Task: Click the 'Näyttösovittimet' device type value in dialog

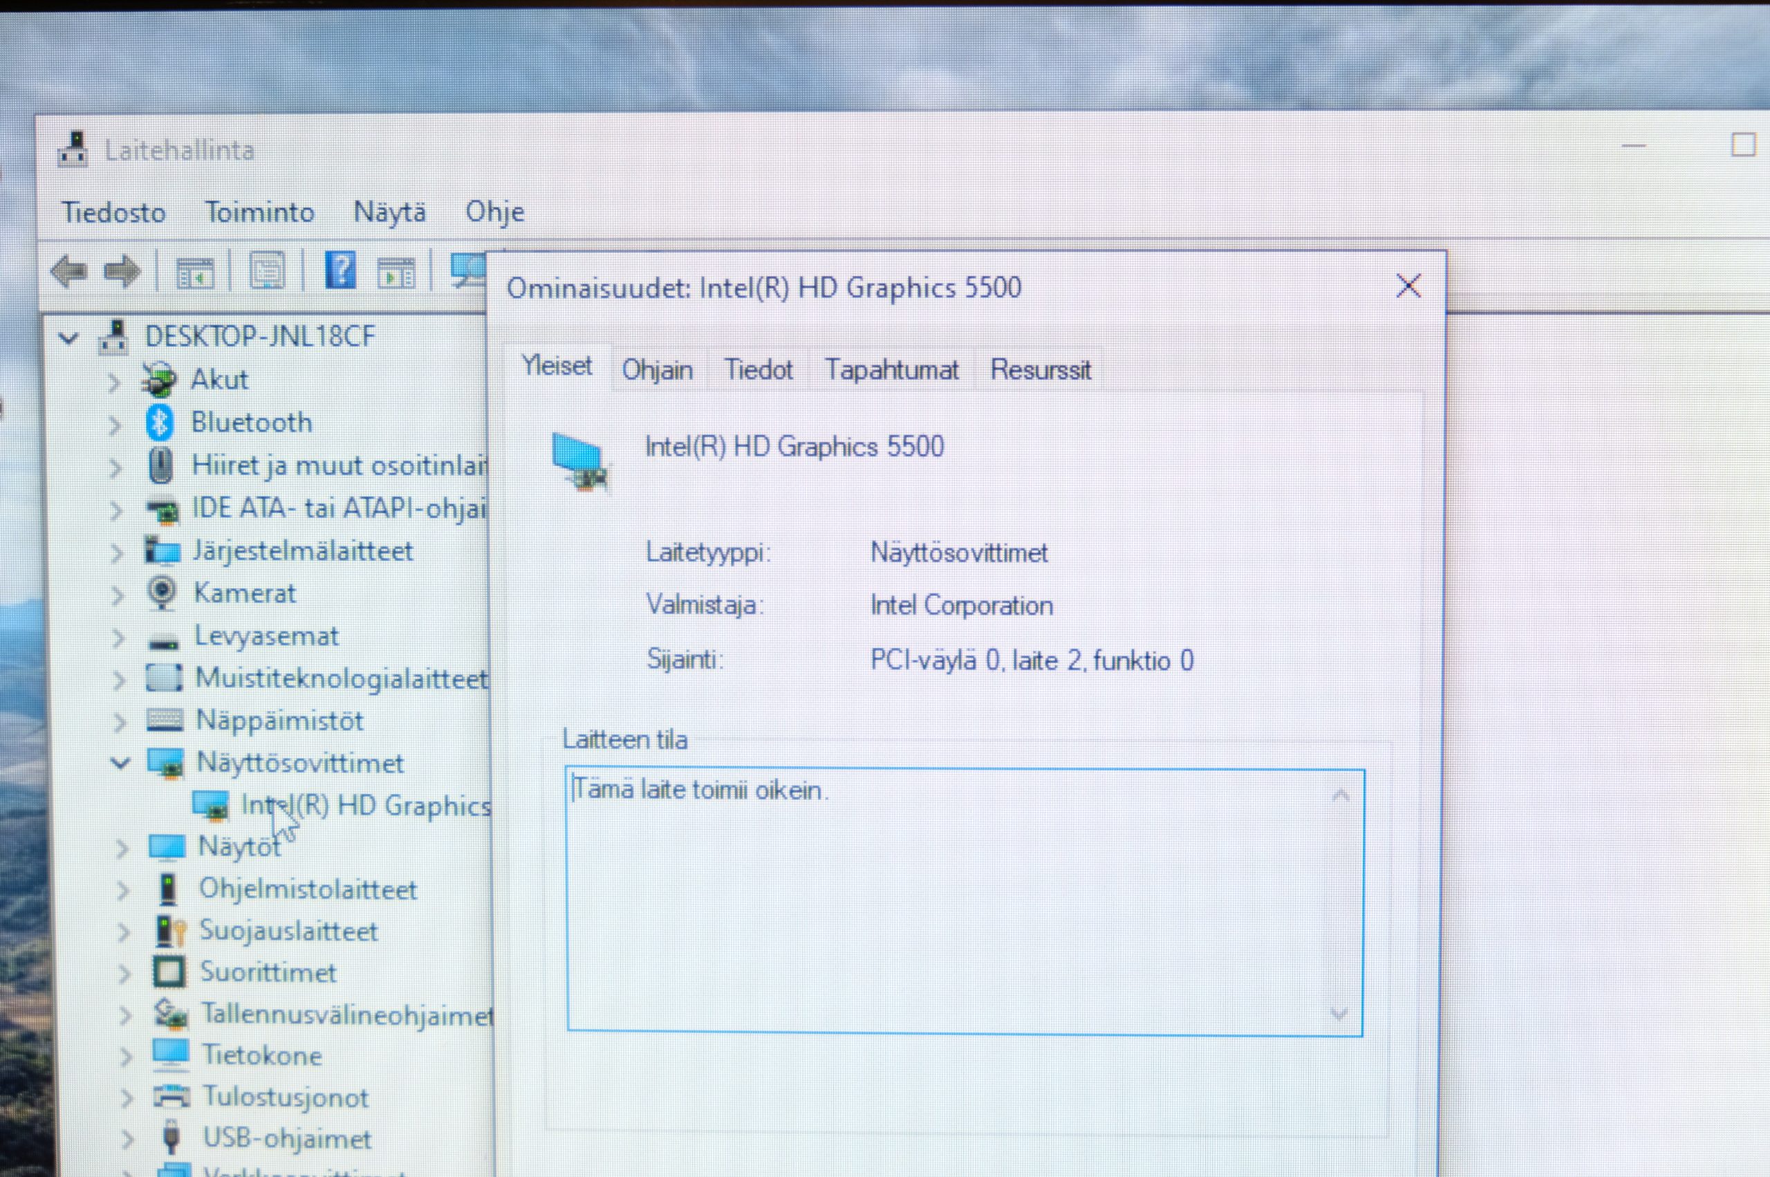Action: 958,553
